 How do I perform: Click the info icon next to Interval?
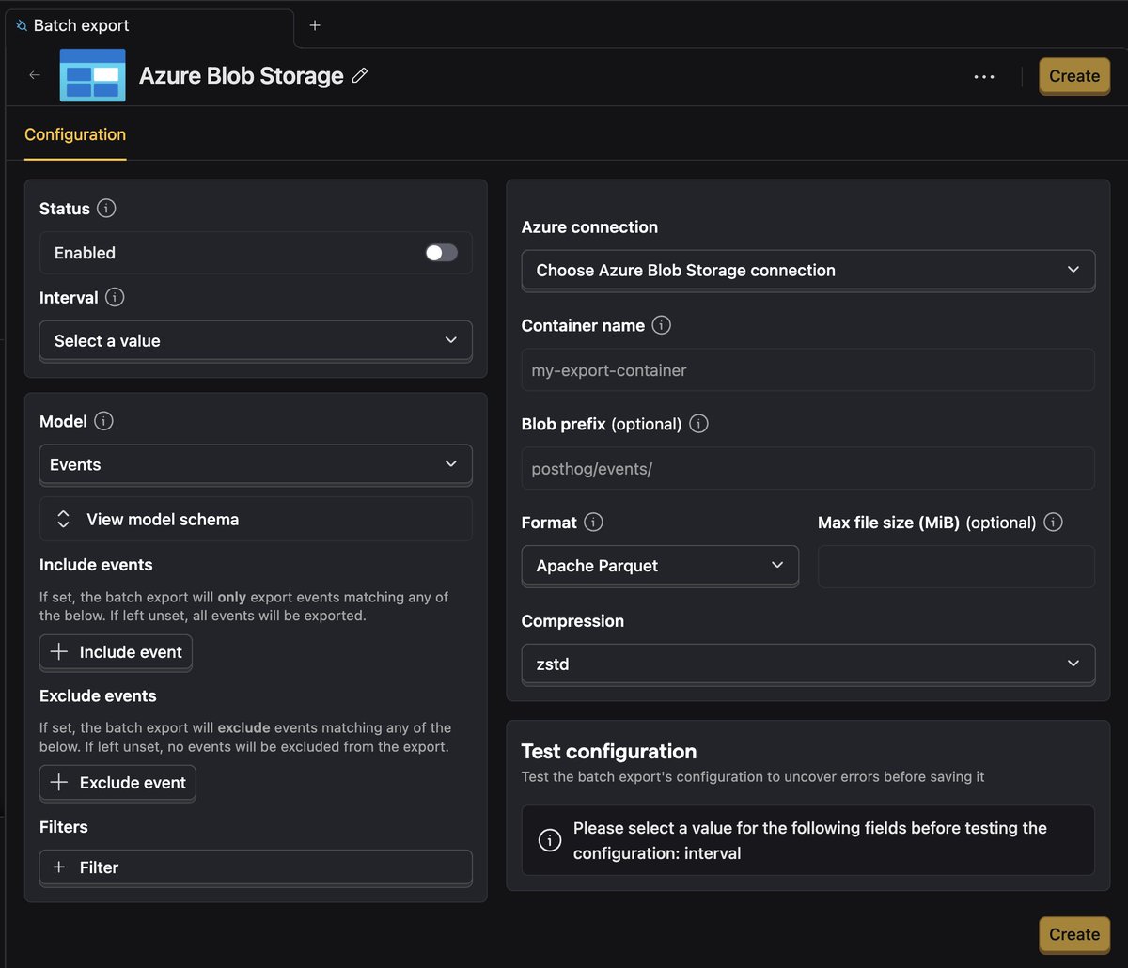[115, 298]
